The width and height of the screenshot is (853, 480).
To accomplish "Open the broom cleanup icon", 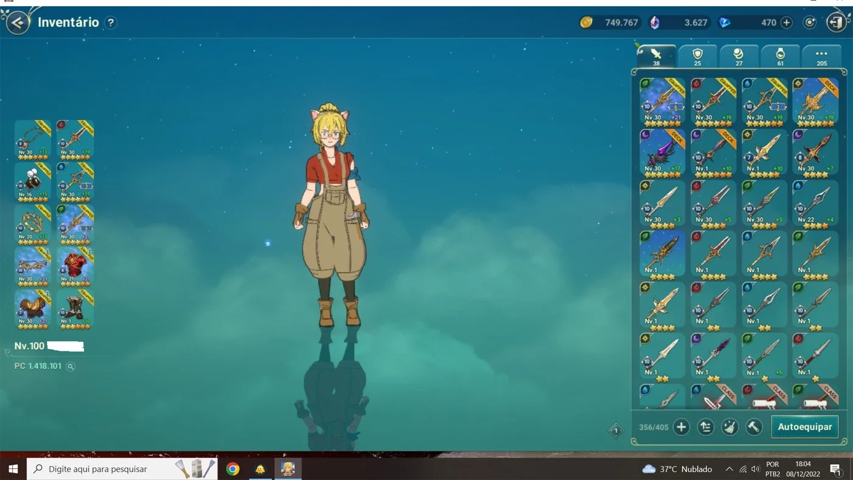I will [x=730, y=427].
